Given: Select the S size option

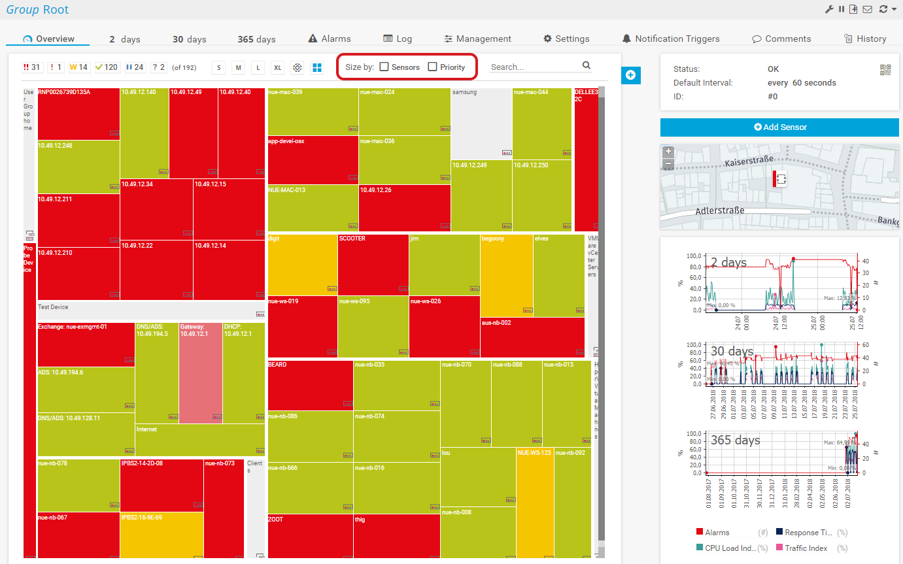Looking at the screenshot, I should click(x=219, y=67).
